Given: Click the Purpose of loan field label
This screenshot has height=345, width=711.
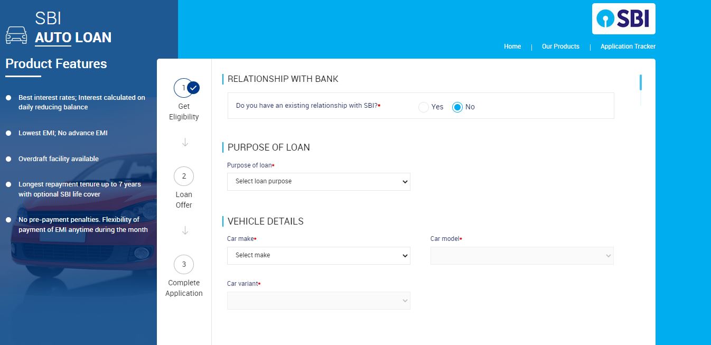Looking at the screenshot, I should 250,165.
